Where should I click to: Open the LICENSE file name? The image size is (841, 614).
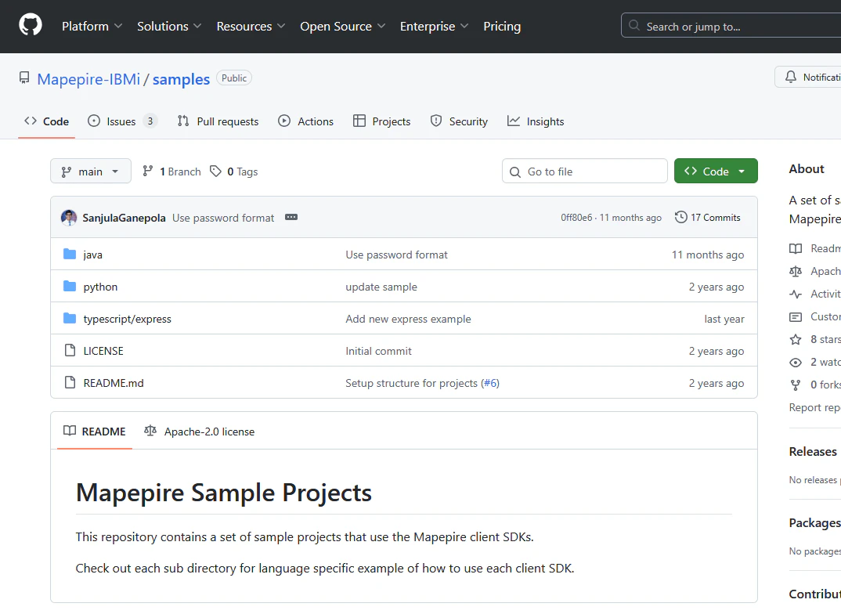pos(103,351)
